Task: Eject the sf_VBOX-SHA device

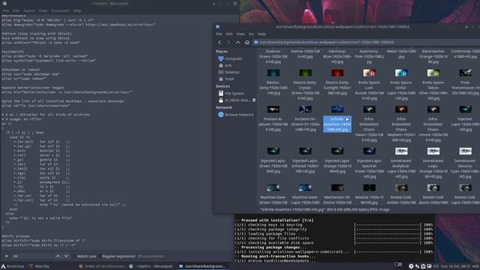Action: click(x=253, y=100)
